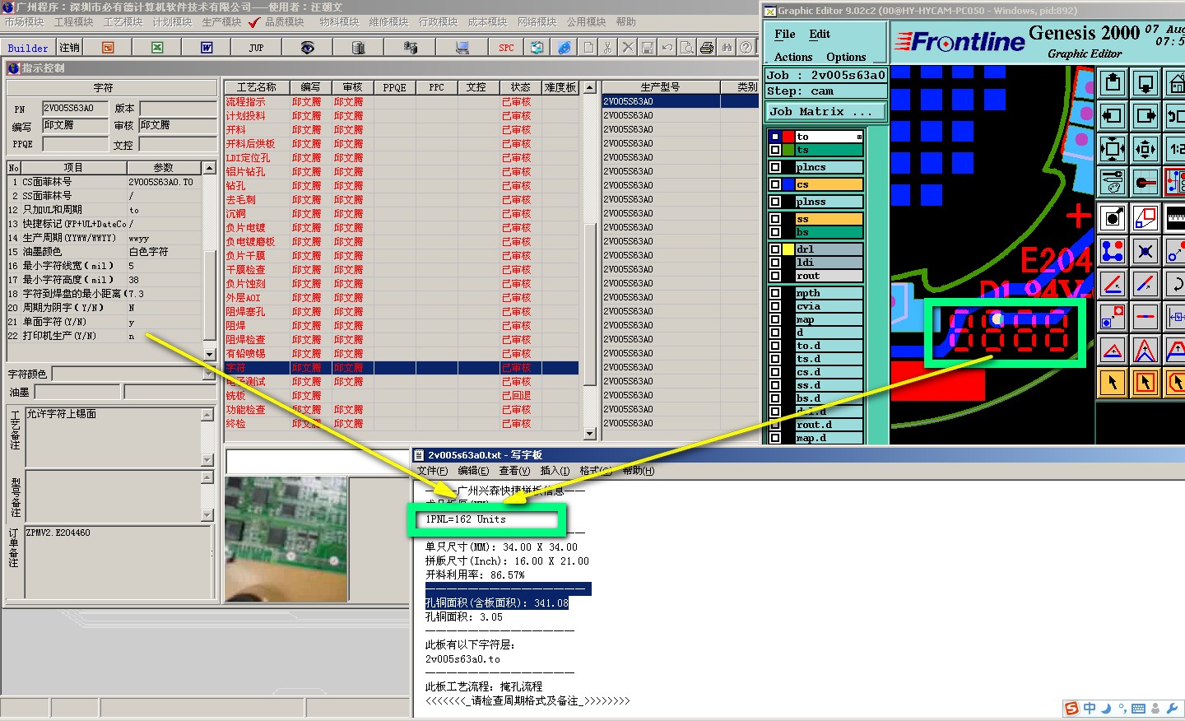Open the Job Matrix button in Genesis

pyautogui.click(x=826, y=111)
